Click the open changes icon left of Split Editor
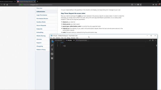The image size is (161, 90). [150, 40]
